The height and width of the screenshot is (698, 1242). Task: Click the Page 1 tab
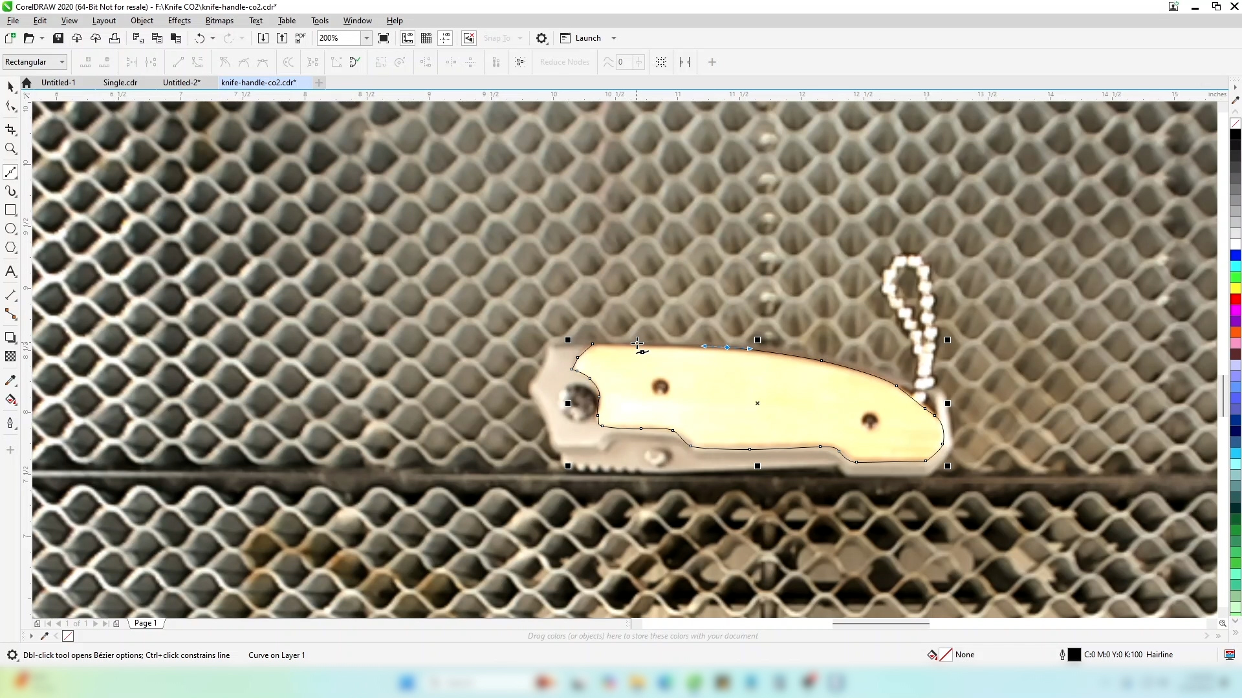pos(146,623)
